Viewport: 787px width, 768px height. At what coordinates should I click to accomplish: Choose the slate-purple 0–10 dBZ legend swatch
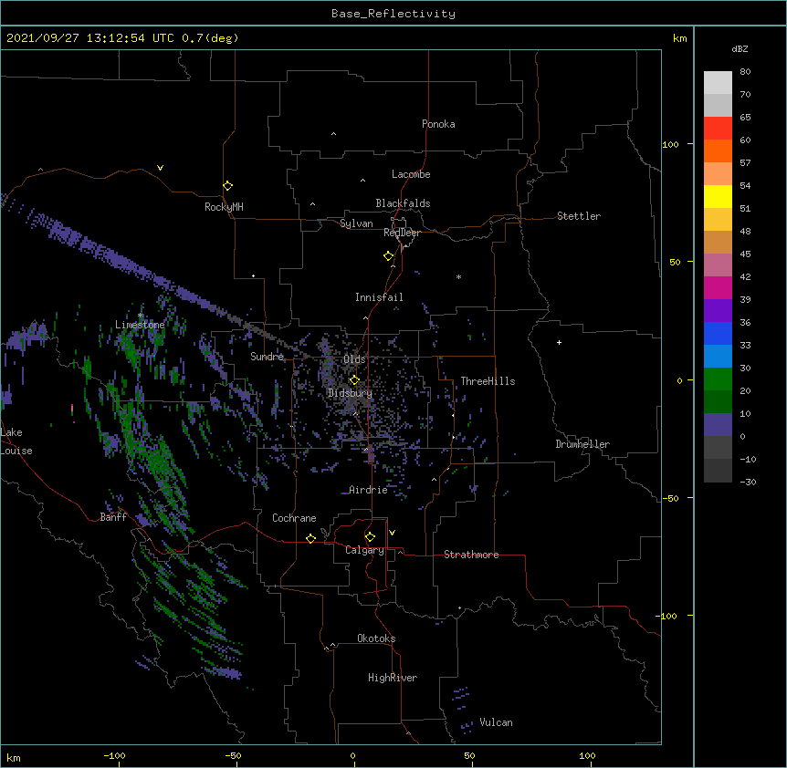[718, 425]
